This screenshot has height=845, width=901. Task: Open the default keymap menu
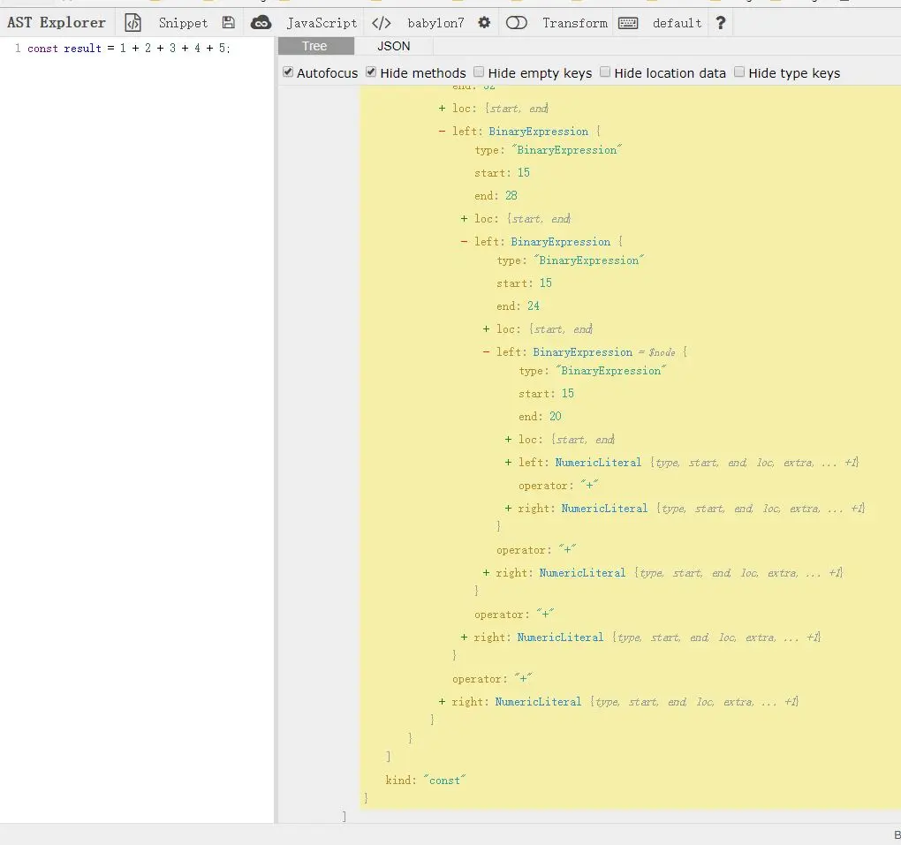tap(677, 23)
